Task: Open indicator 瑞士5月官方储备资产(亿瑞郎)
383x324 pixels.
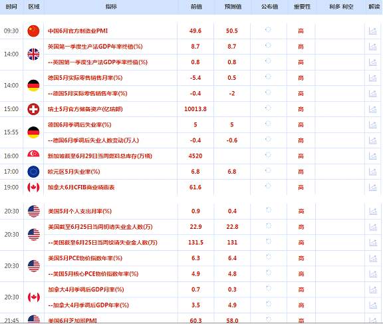Action: [x=85, y=109]
